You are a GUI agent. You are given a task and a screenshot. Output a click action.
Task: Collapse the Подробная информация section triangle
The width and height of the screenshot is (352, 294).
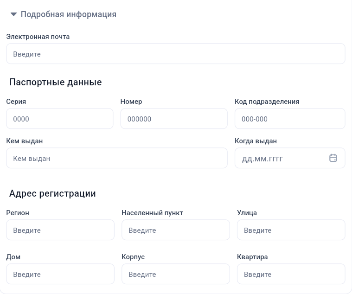point(14,14)
